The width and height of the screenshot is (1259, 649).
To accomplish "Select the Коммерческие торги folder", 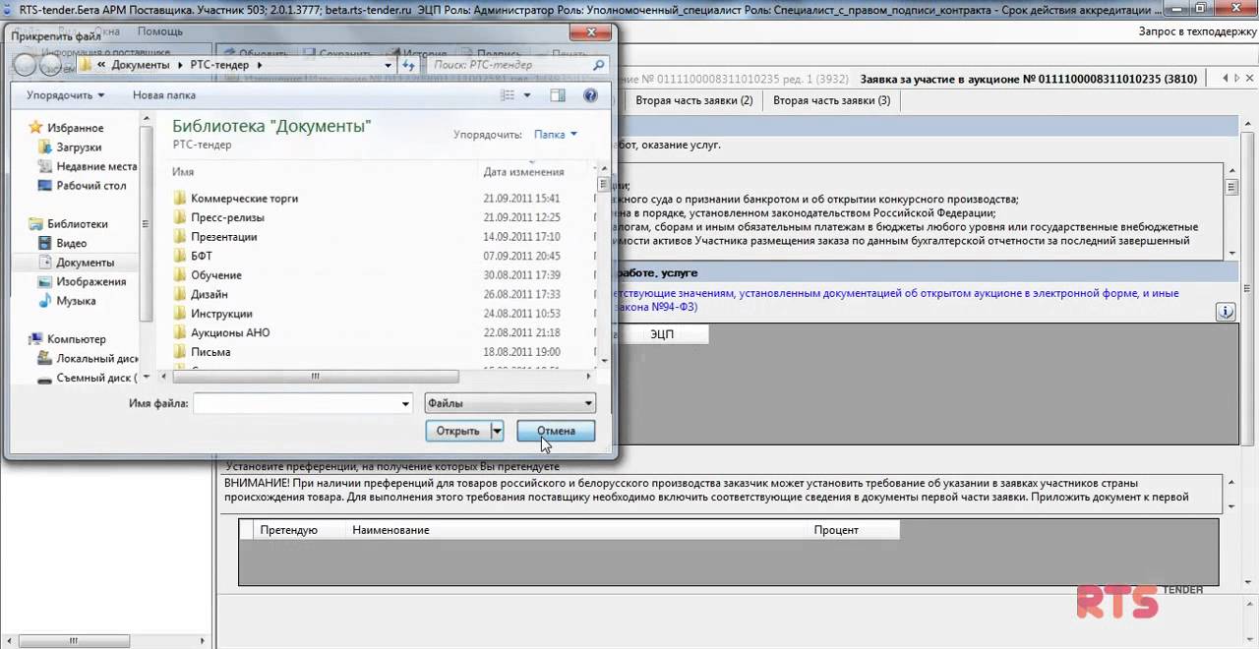I will point(244,199).
